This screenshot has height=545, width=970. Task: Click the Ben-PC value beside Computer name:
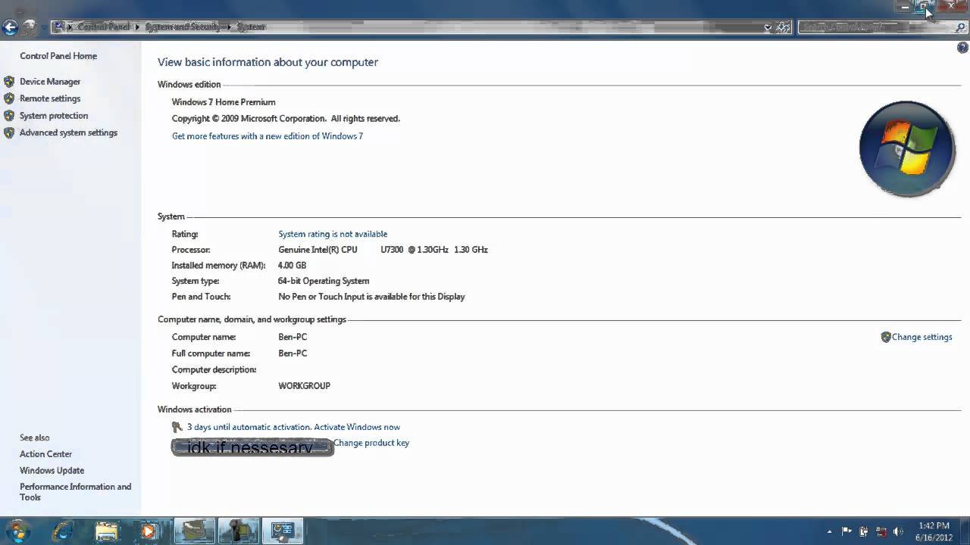[293, 337]
